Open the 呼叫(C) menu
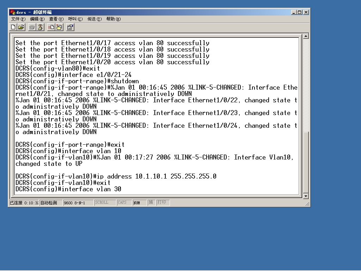The width and height of the screenshot is (361, 271). [75, 19]
